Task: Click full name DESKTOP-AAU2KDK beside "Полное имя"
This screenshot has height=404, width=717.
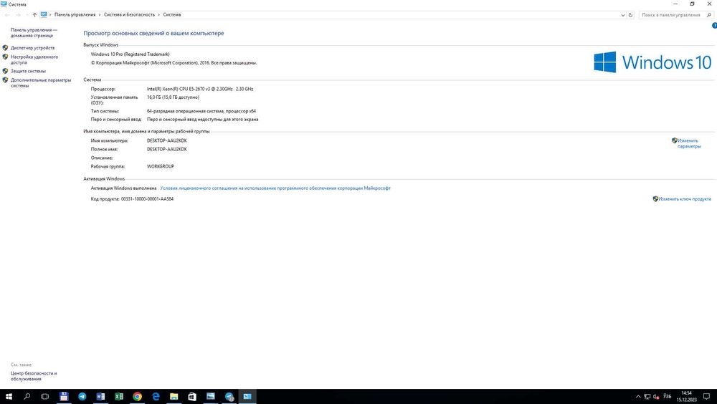Action: (167, 149)
